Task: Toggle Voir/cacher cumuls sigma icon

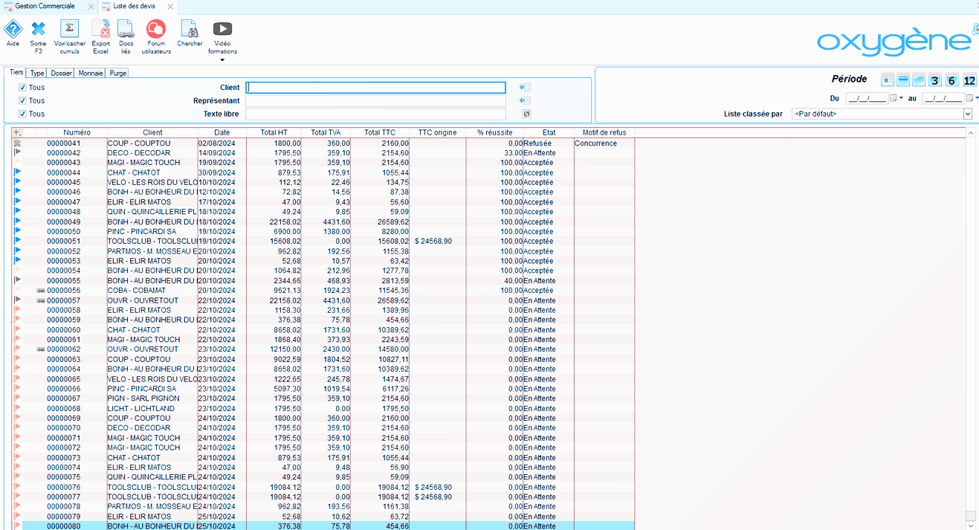Action: coord(69,30)
